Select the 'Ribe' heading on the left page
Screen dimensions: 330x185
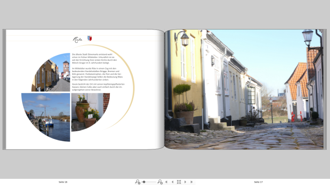tap(78, 39)
